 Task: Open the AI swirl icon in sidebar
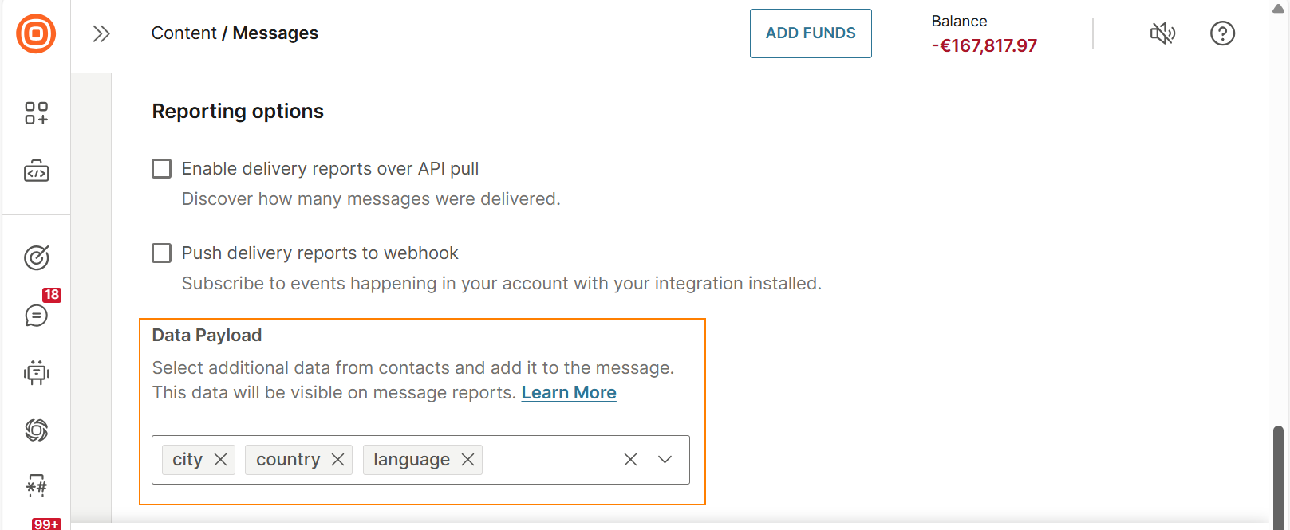click(x=36, y=430)
